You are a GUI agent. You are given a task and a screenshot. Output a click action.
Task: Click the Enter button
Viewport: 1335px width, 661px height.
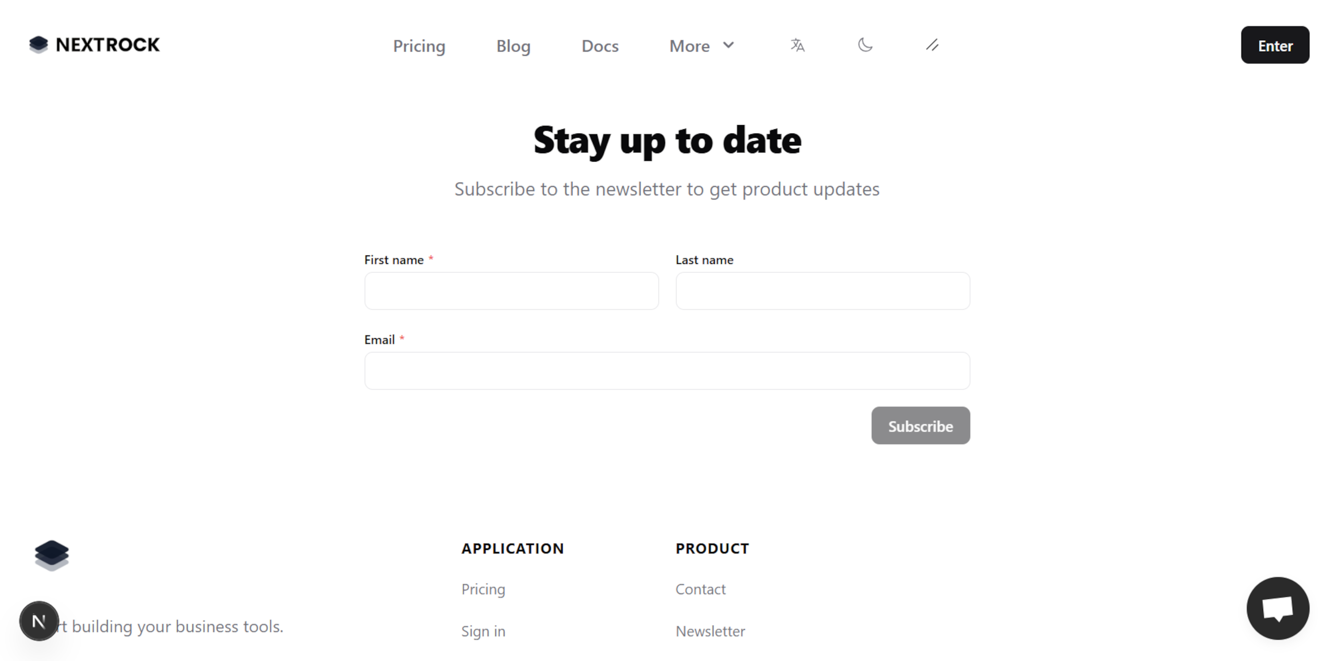click(1275, 45)
